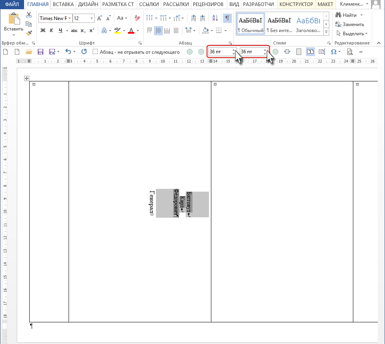Enable Абзац - не отрывать от следующего checkbox
The height and width of the screenshot is (344, 385).
click(x=95, y=52)
